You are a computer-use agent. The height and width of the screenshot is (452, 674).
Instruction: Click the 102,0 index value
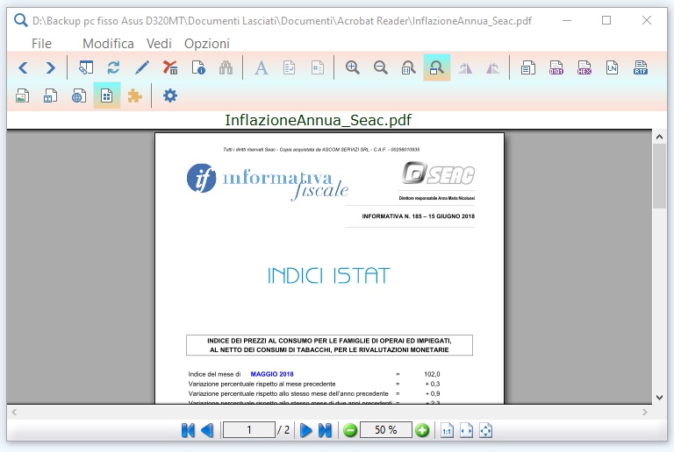432,374
